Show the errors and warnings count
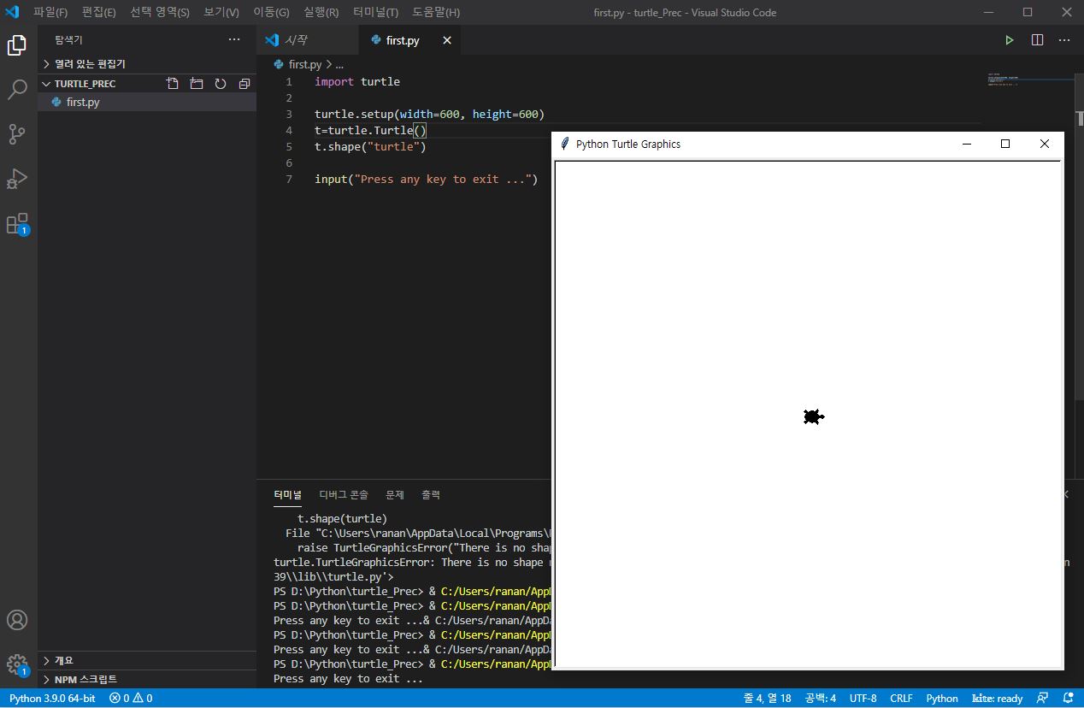1084x708 pixels. [131, 698]
